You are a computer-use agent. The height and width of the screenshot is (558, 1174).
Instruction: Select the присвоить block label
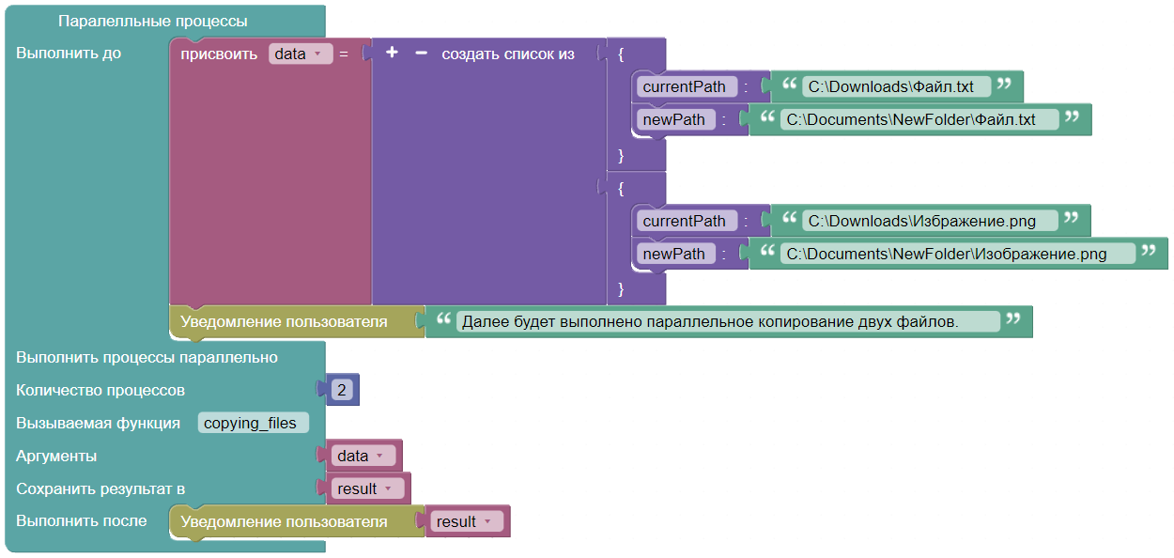219,54
